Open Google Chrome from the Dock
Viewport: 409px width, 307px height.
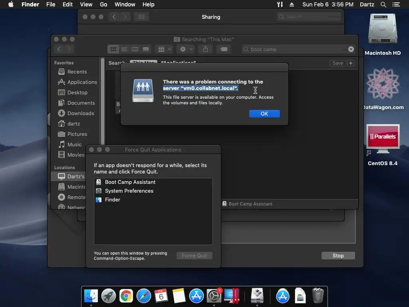click(x=126, y=296)
